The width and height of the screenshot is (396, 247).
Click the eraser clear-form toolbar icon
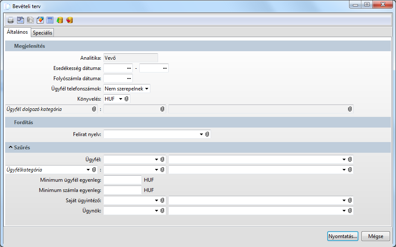coord(40,20)
